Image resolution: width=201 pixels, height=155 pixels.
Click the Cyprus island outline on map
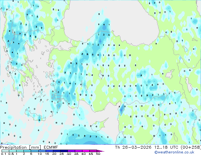[99, 125]
